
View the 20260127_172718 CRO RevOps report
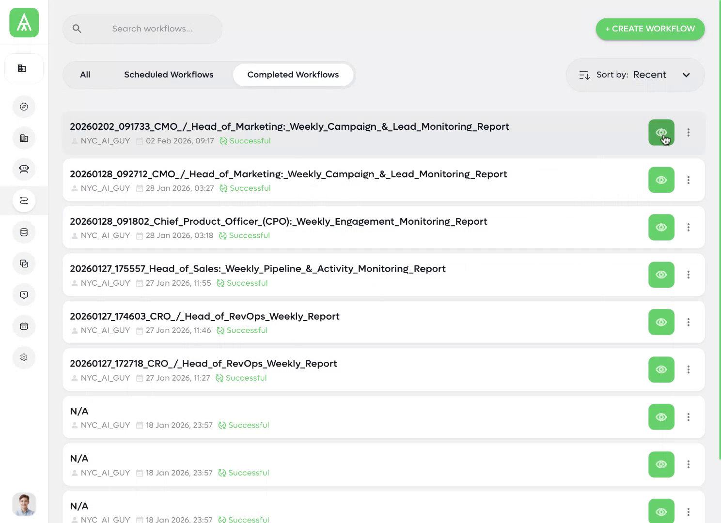coord(661,369)
